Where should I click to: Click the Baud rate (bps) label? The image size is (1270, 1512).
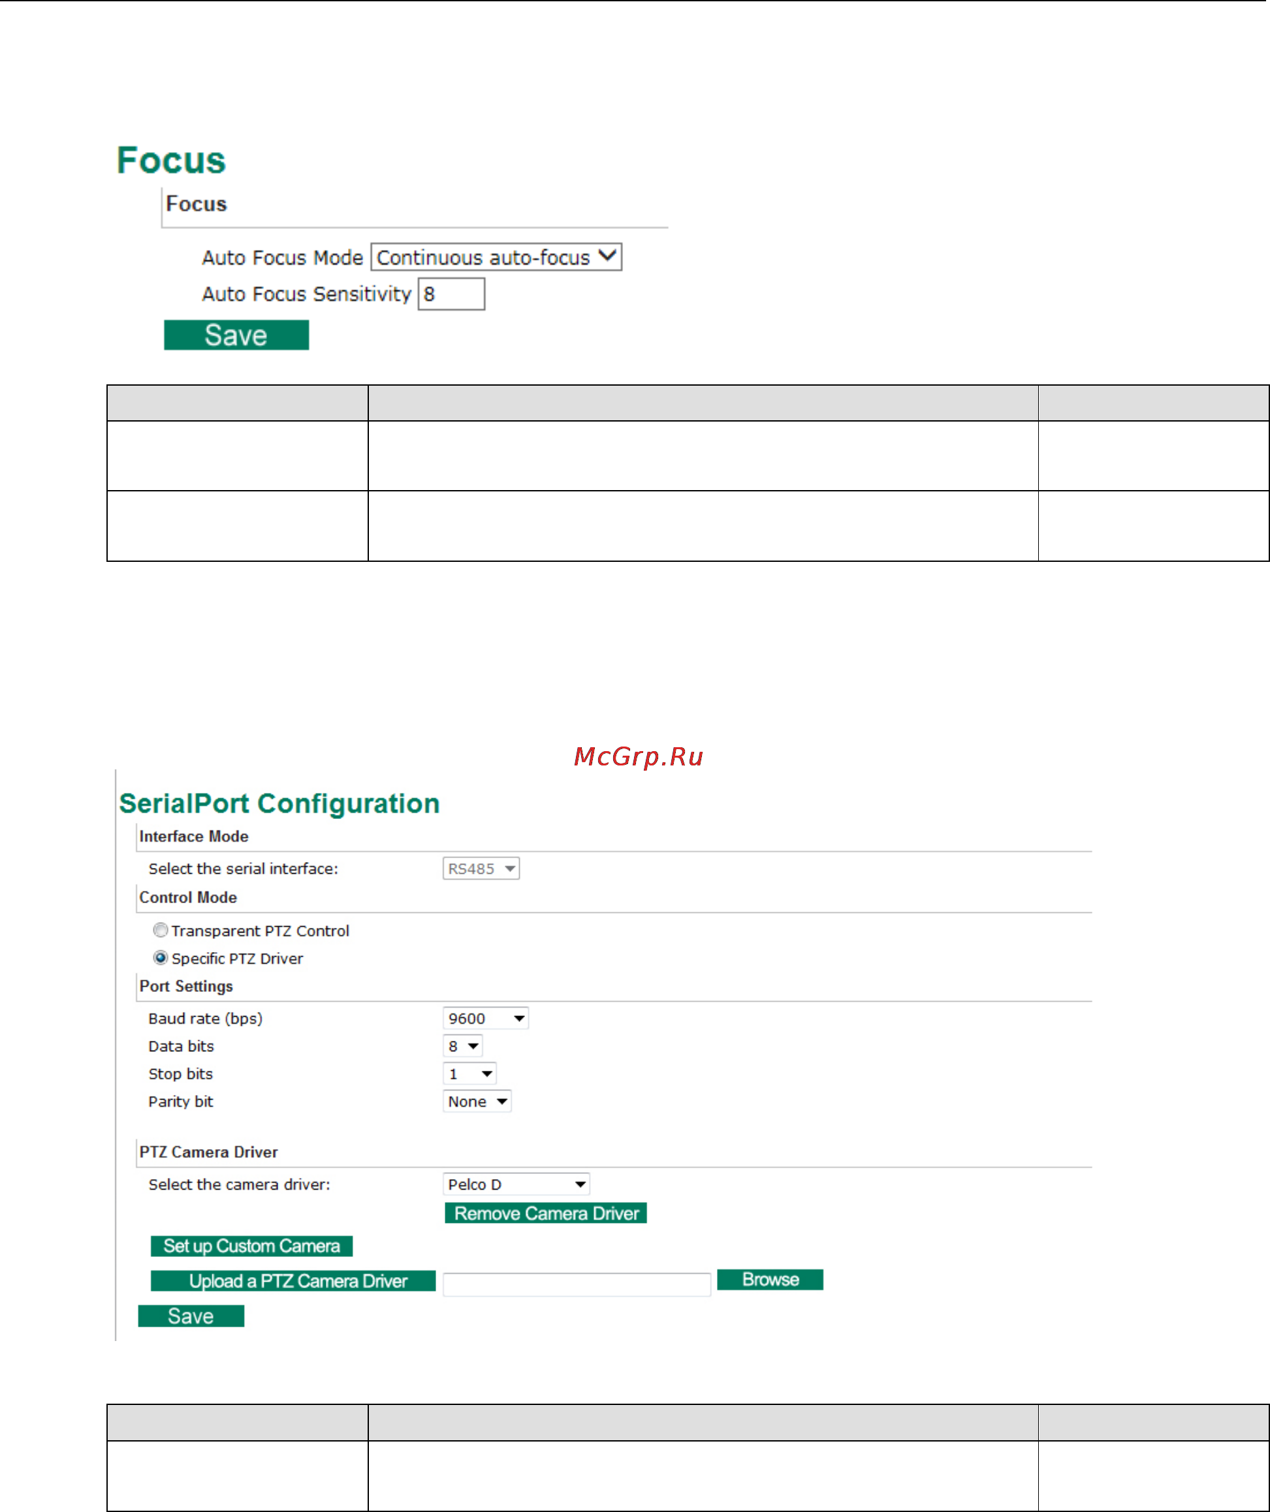point(205,1018)
